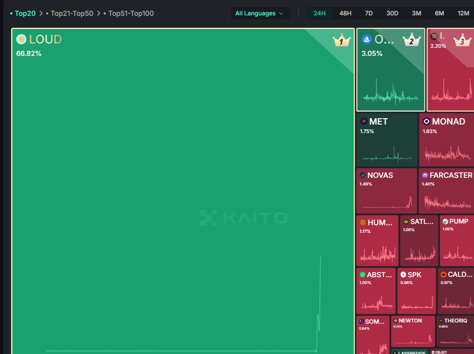Select the 7D timeframe tab

pos(369,13)
